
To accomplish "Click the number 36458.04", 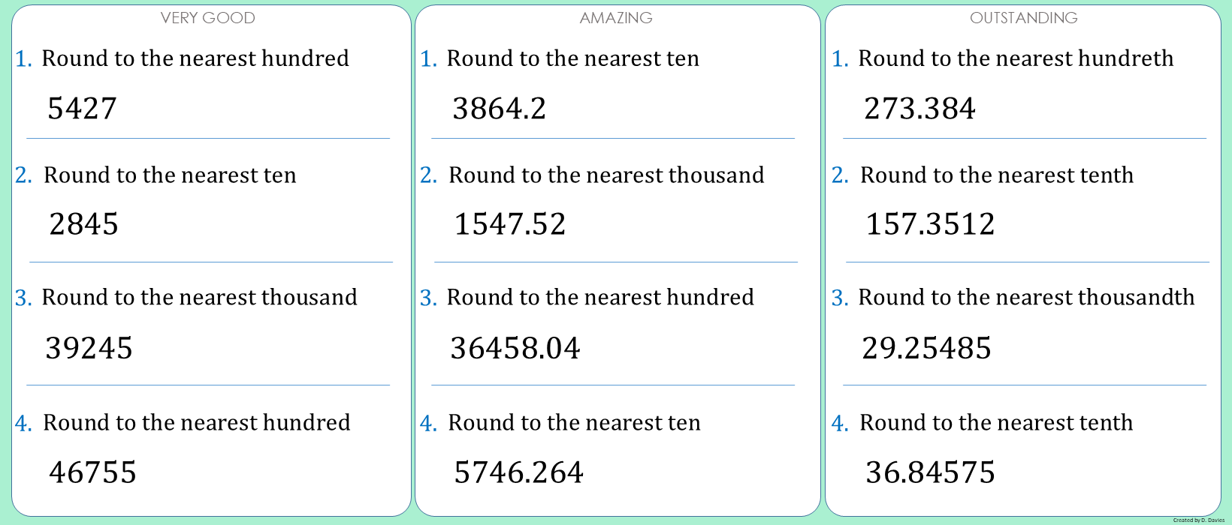I will click(x=515, y=348).
